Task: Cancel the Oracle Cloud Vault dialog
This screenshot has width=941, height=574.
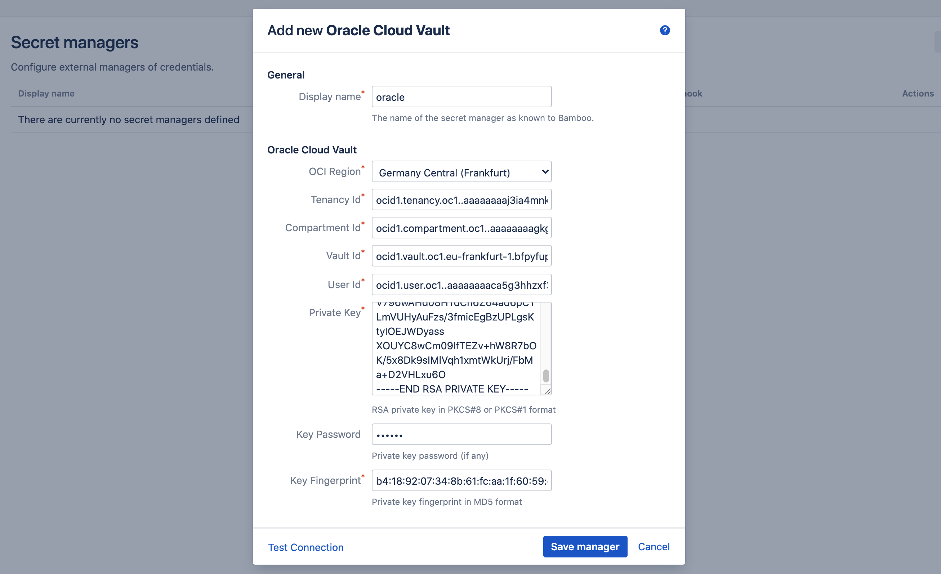Action: pos(654,547)
